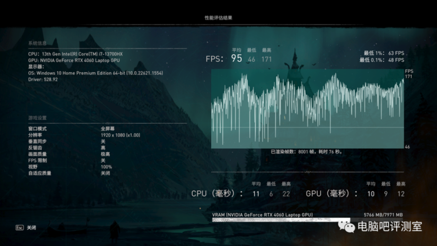The height and width of the screenshot is (246, 437).
Task: Click the 最低 1%: 63 FPS line
Action: 384,53
